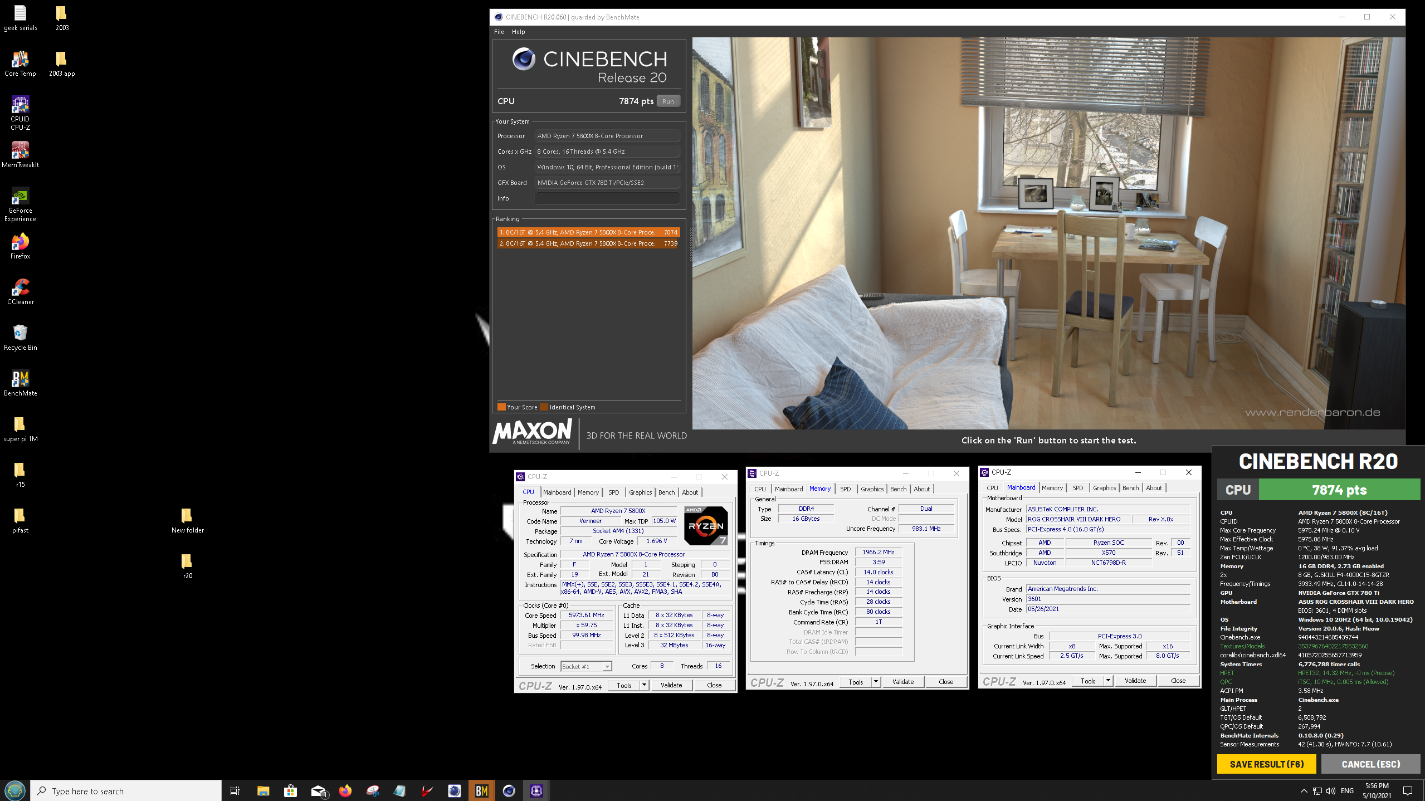Select the r15 desktop folder
The image size is (1425, 801).
tap(20, 474)
